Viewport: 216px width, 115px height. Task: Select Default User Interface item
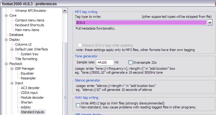(31, 49)
